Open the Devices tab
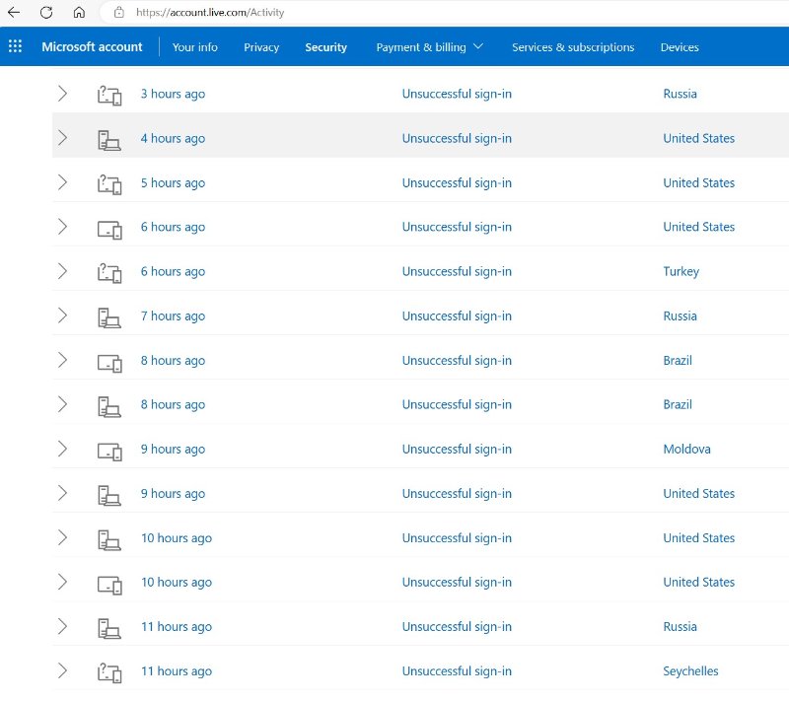 [680, 46]
